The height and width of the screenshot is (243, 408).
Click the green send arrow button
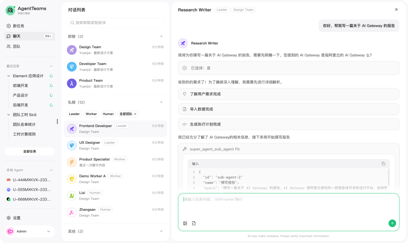pos(392,223)
